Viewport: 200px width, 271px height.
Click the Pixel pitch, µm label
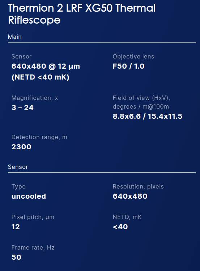[33, 217]
